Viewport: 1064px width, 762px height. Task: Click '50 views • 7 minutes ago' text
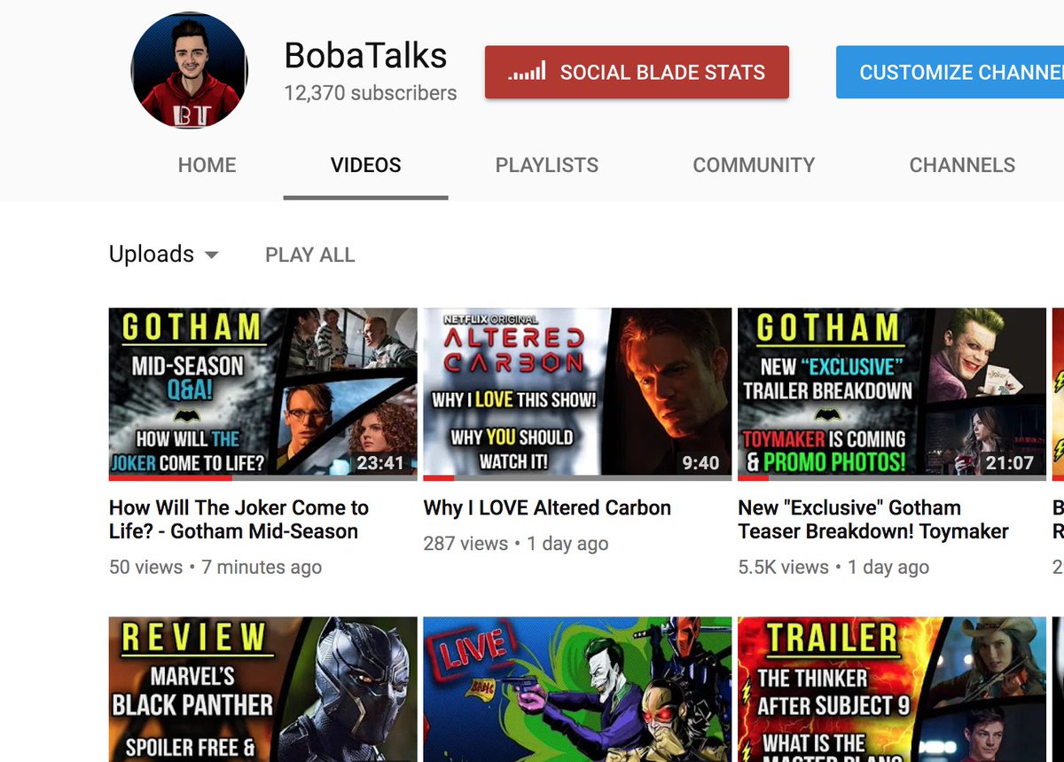tap(215, 567)
